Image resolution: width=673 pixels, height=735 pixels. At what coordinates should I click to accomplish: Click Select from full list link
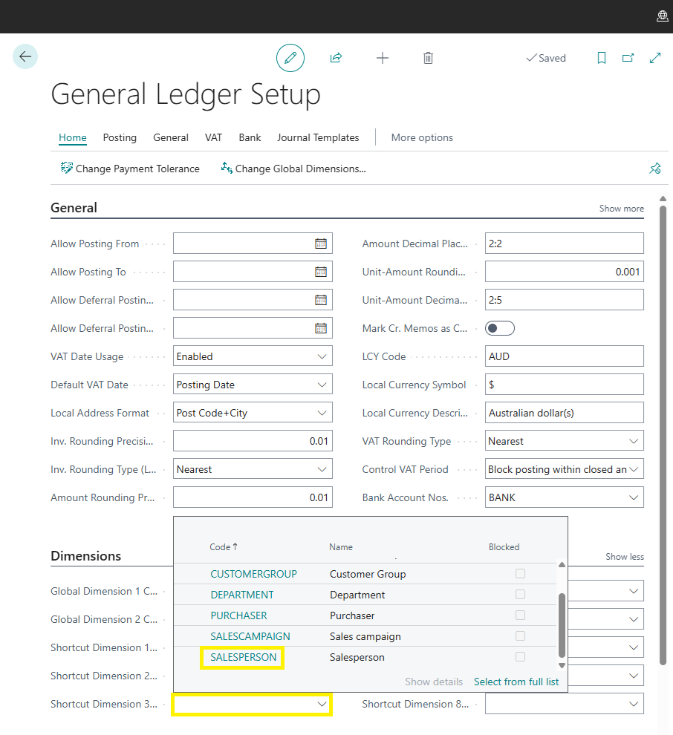pos(516,682)
